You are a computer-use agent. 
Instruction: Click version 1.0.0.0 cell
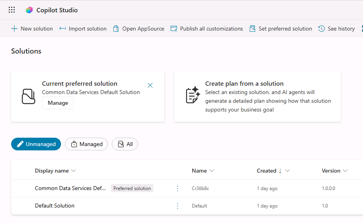(329, 188)
